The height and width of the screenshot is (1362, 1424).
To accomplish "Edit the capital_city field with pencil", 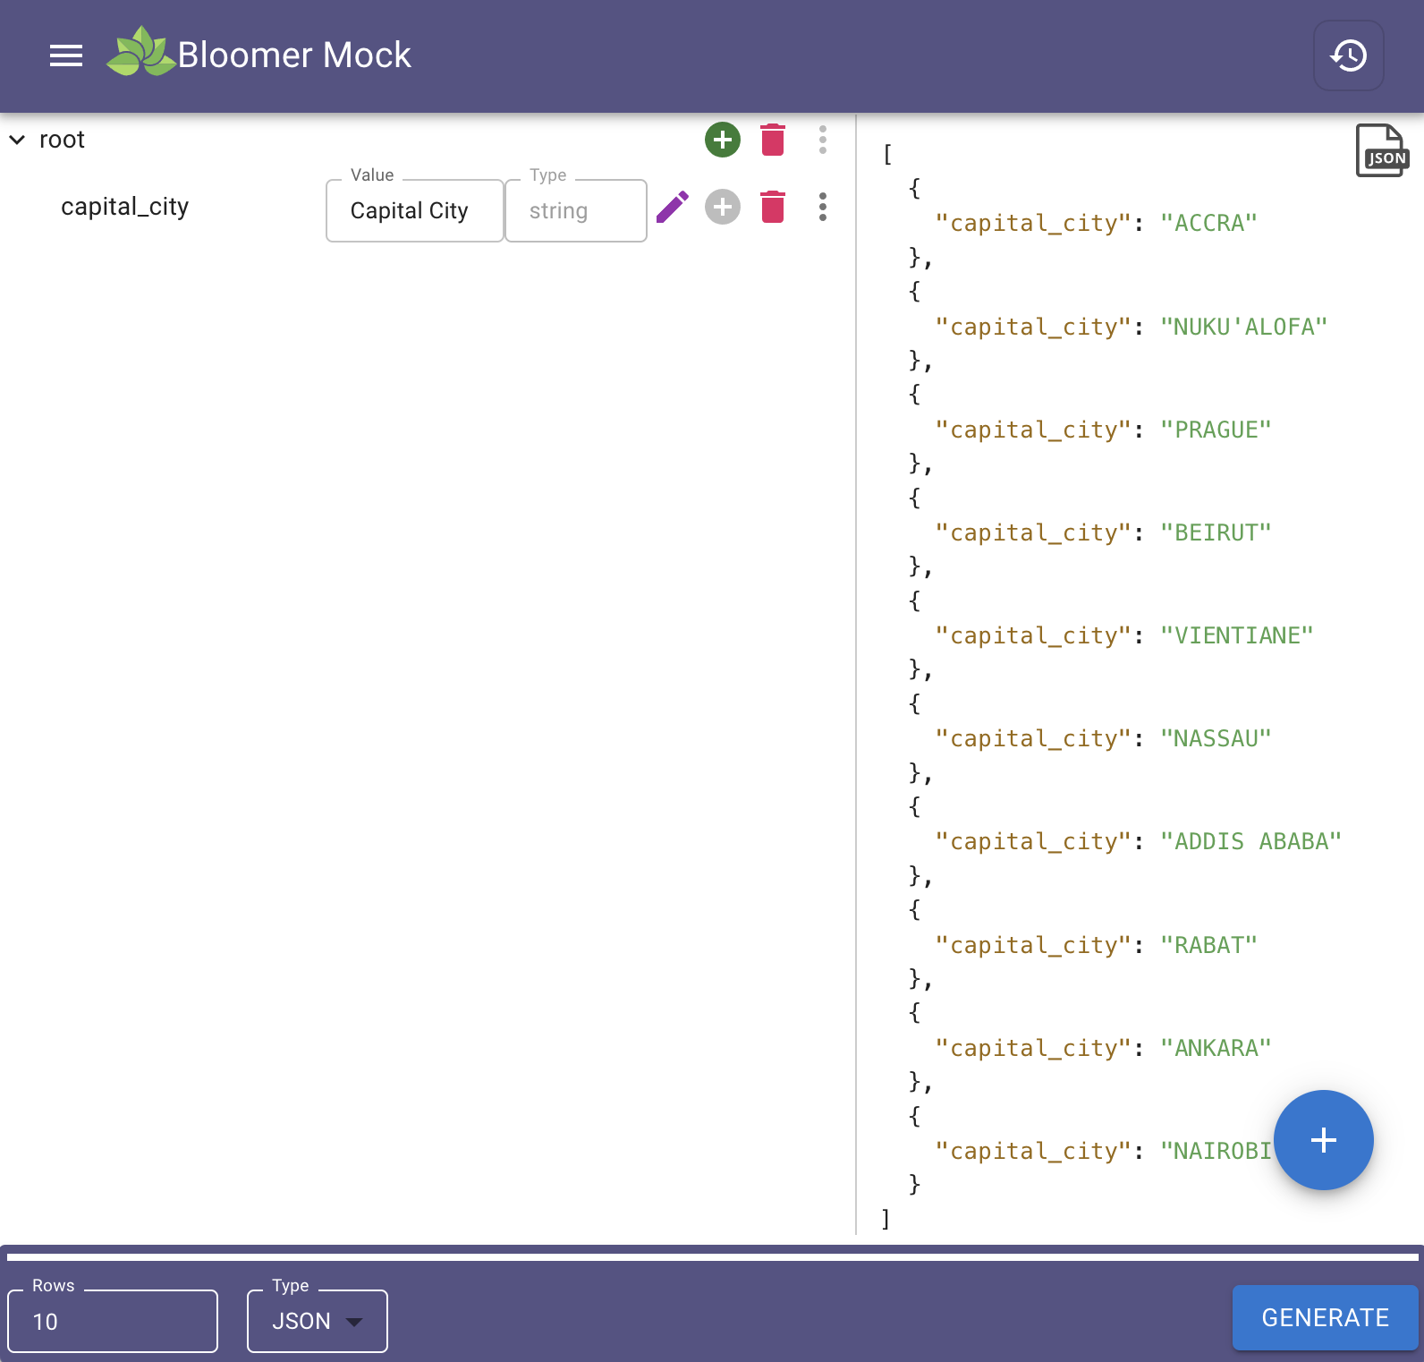I will (x=673, y=207).
